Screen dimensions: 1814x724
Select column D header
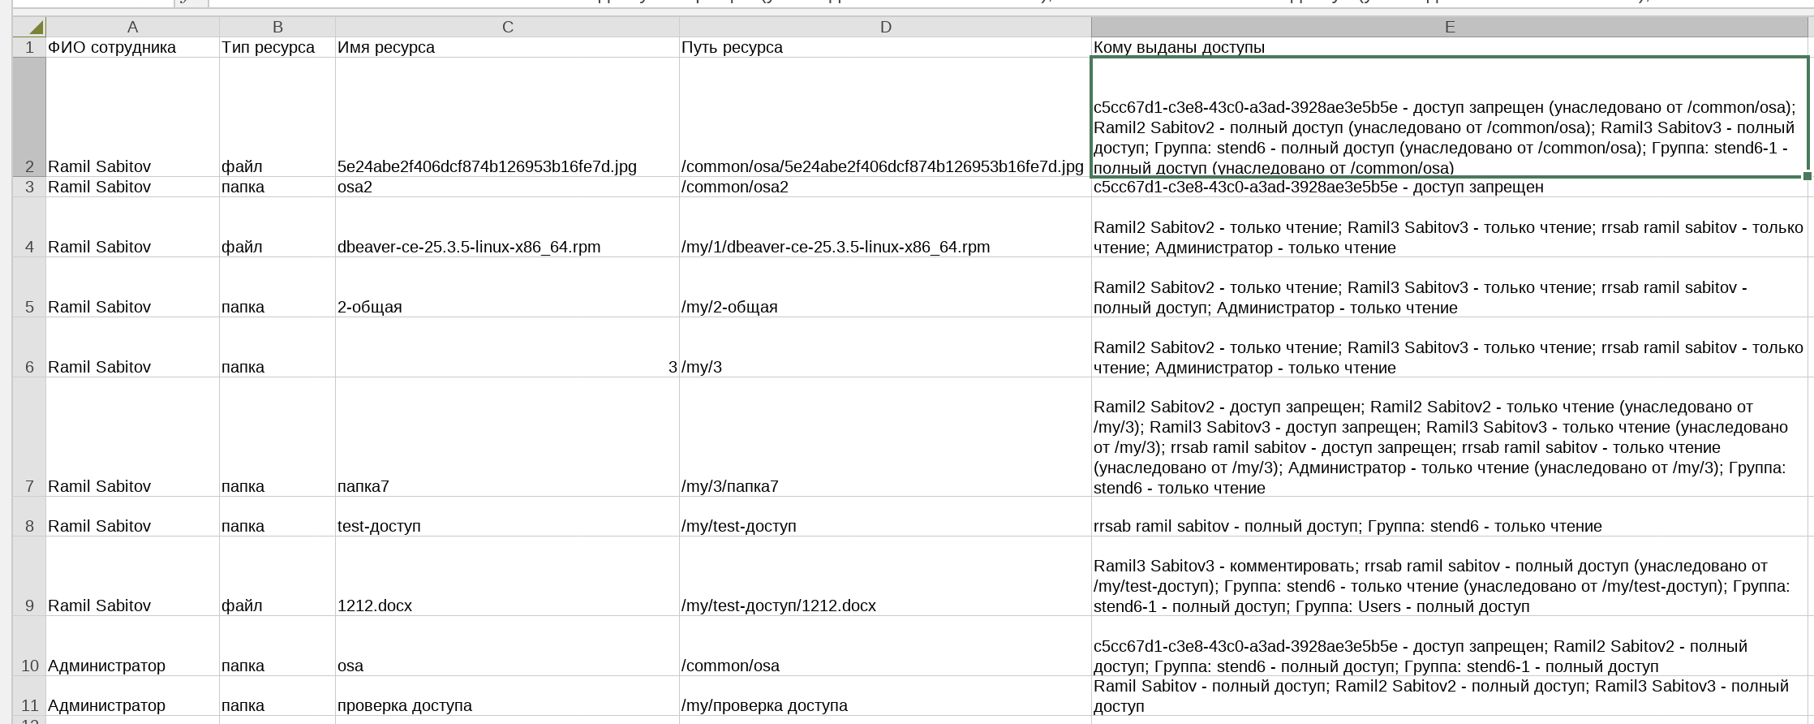click(885, 27)
